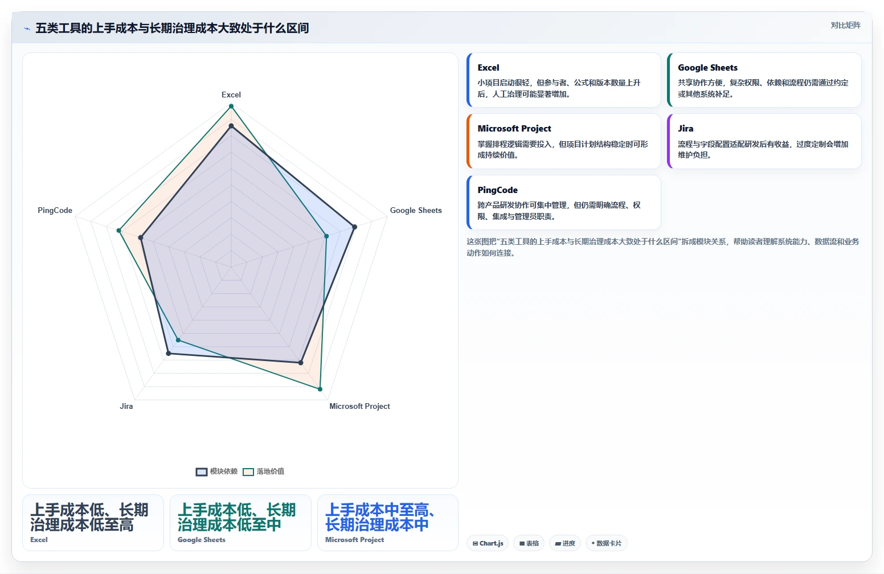Select the green 落地价值 point on Google Sheets axis
Image resolution: width=884 pixels, height=574 pixels.
(x=326, y=236)
